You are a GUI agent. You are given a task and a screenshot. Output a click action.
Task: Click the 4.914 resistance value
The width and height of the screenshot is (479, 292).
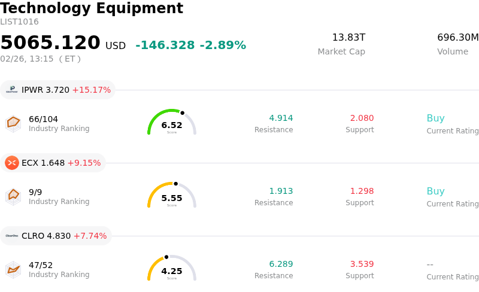click(281, 118)
